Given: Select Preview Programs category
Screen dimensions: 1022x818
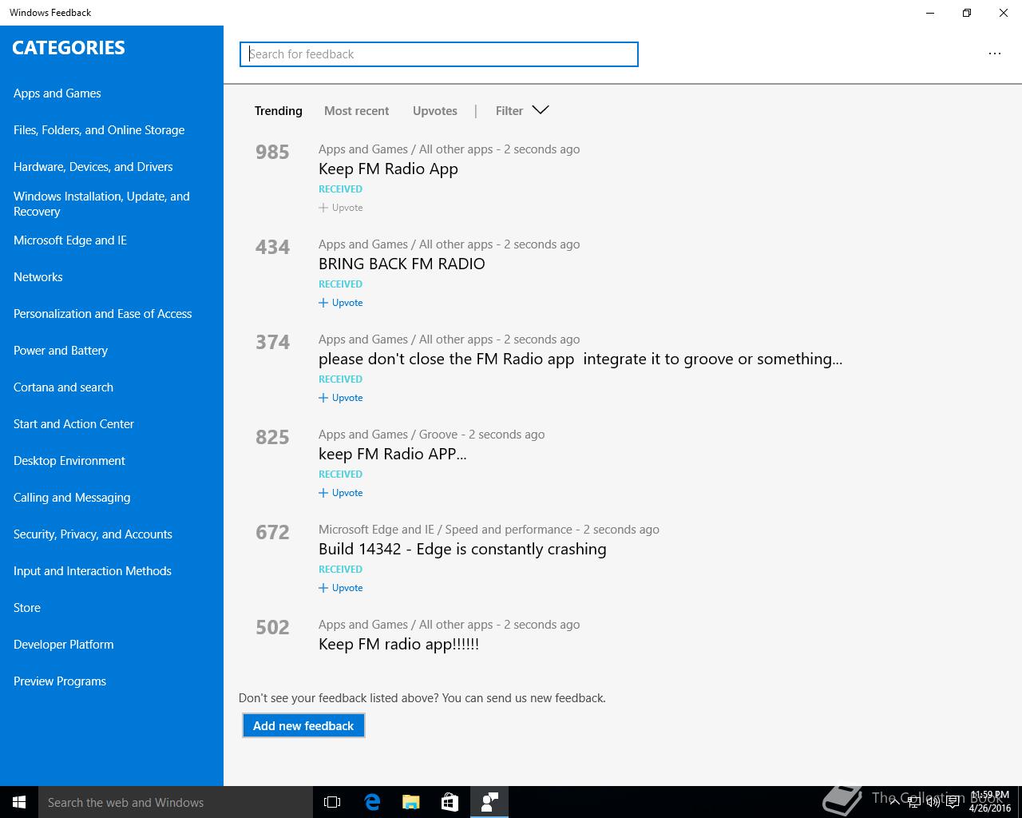Looking at the screenshot, I should (60, 681).
